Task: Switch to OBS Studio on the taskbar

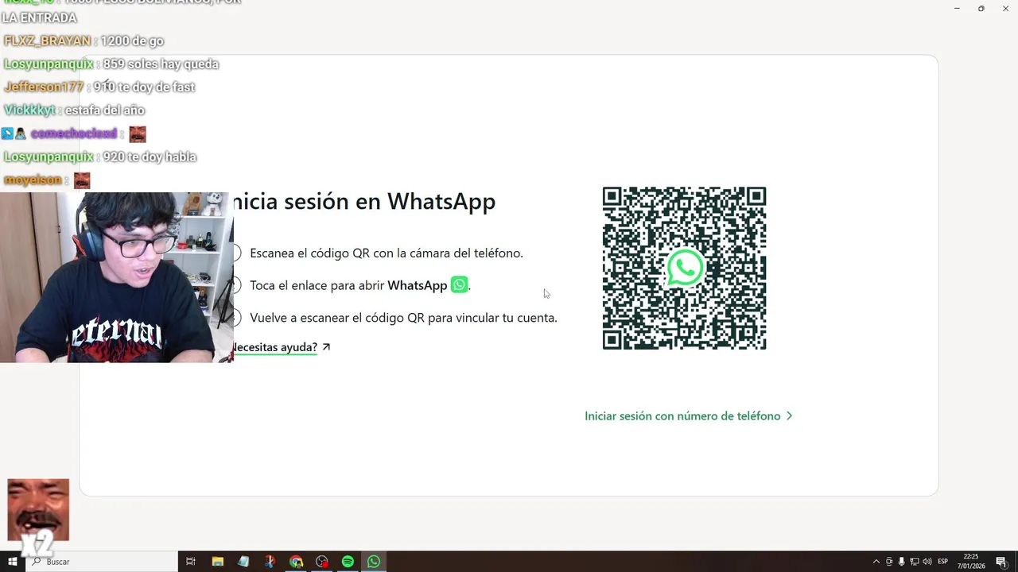Action: 321,562
